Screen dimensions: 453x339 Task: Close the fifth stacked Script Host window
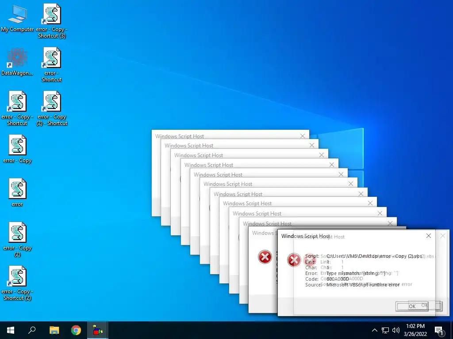pos(341,174)
